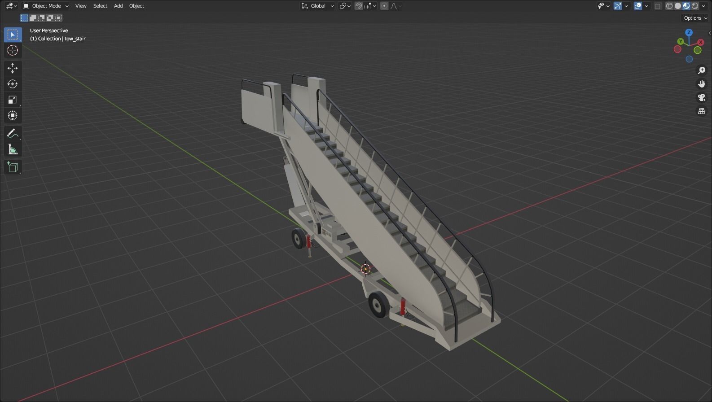This screenshot has height=402, width=712.
Task: Click the green Y axis on gizmo
Action: pyautogui.click(x=681, y=41)
